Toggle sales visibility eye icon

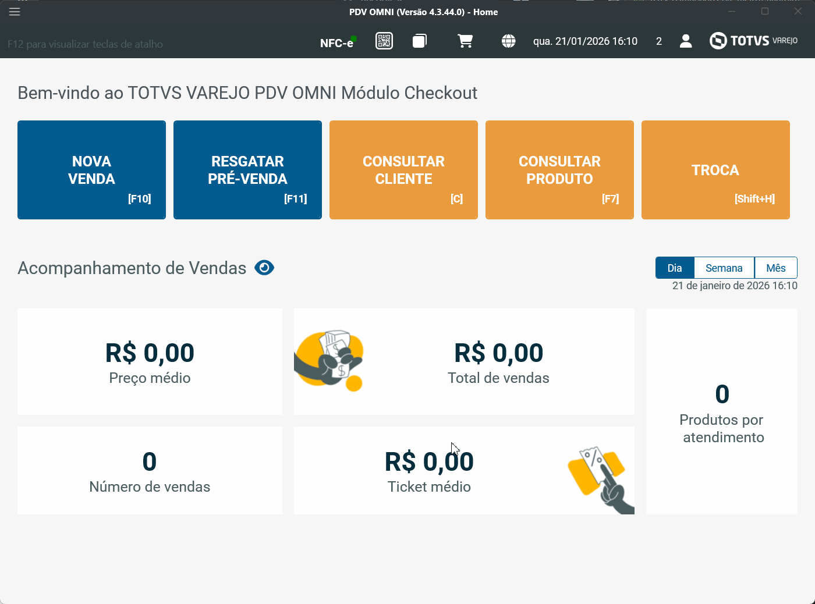tap(264, 268)
